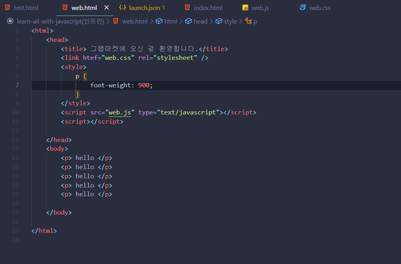The width and height of the screenshot is (401, 264).
Task: Click the circle icon starting the breadcrumb bar
Action: point(10,22)
